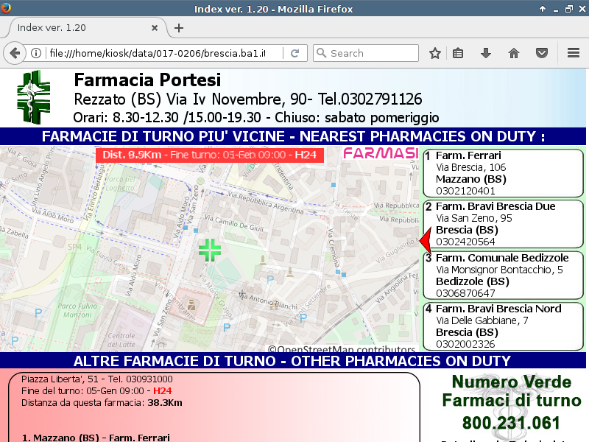The image size is (589, 442).
Task: Open the Firefox hamburger menu
Action: 574,53
